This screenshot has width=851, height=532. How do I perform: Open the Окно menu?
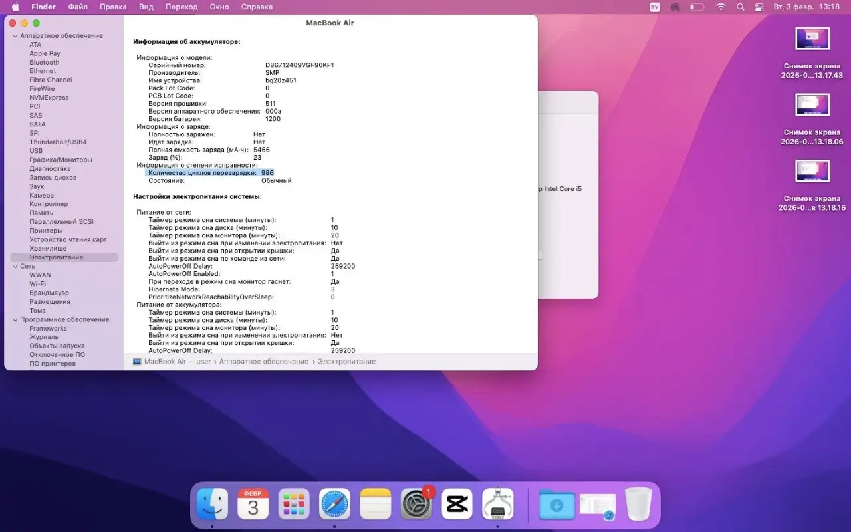tap(219, 7)
